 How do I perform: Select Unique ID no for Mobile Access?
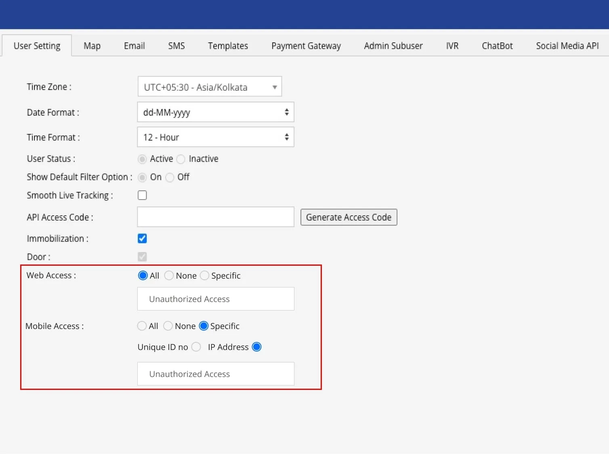point(196,347)
